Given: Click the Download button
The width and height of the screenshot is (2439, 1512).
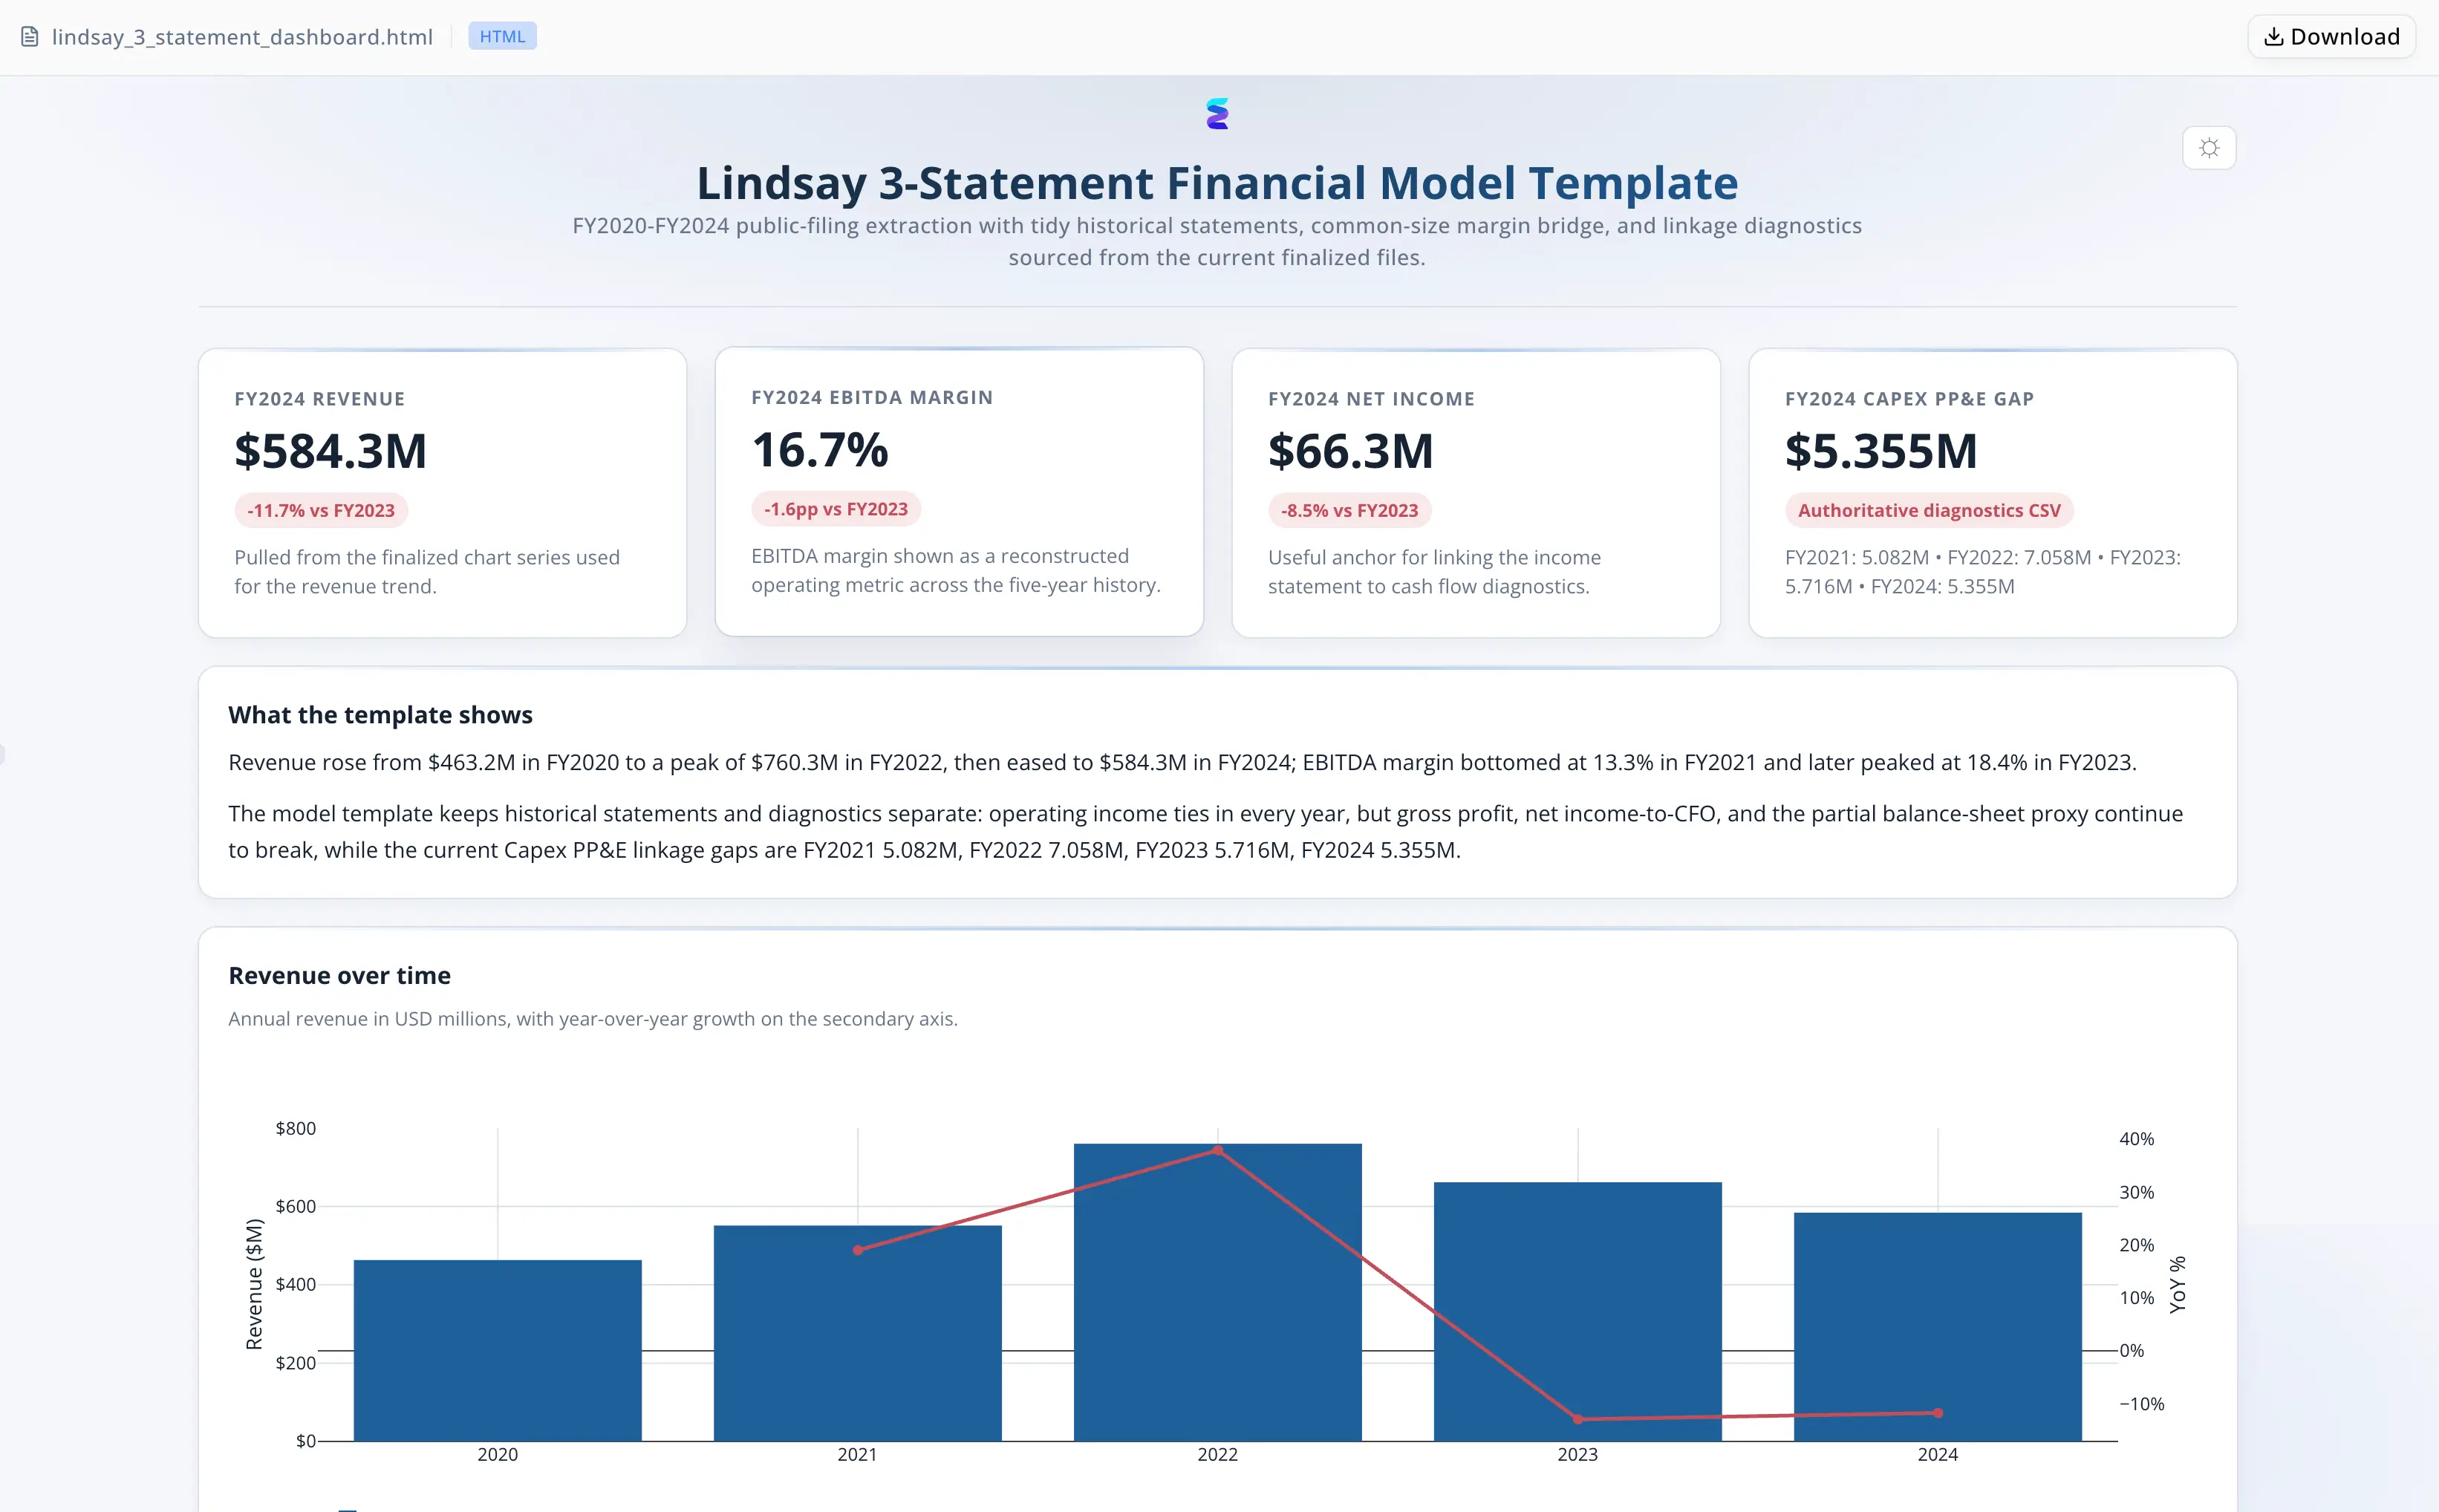Looking at the screenshot, I should (2331, 37).
